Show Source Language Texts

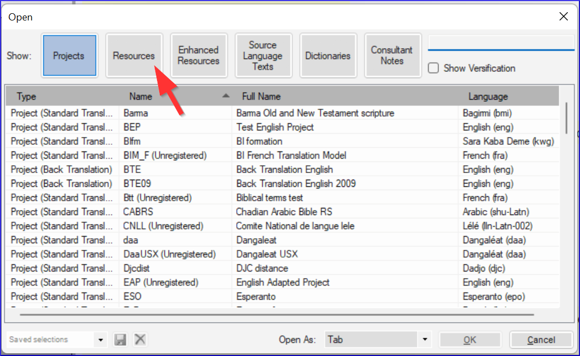(263, 55)
